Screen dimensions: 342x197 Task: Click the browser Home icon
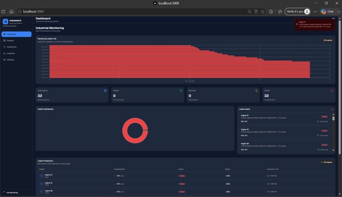click(x=11, y=11)
